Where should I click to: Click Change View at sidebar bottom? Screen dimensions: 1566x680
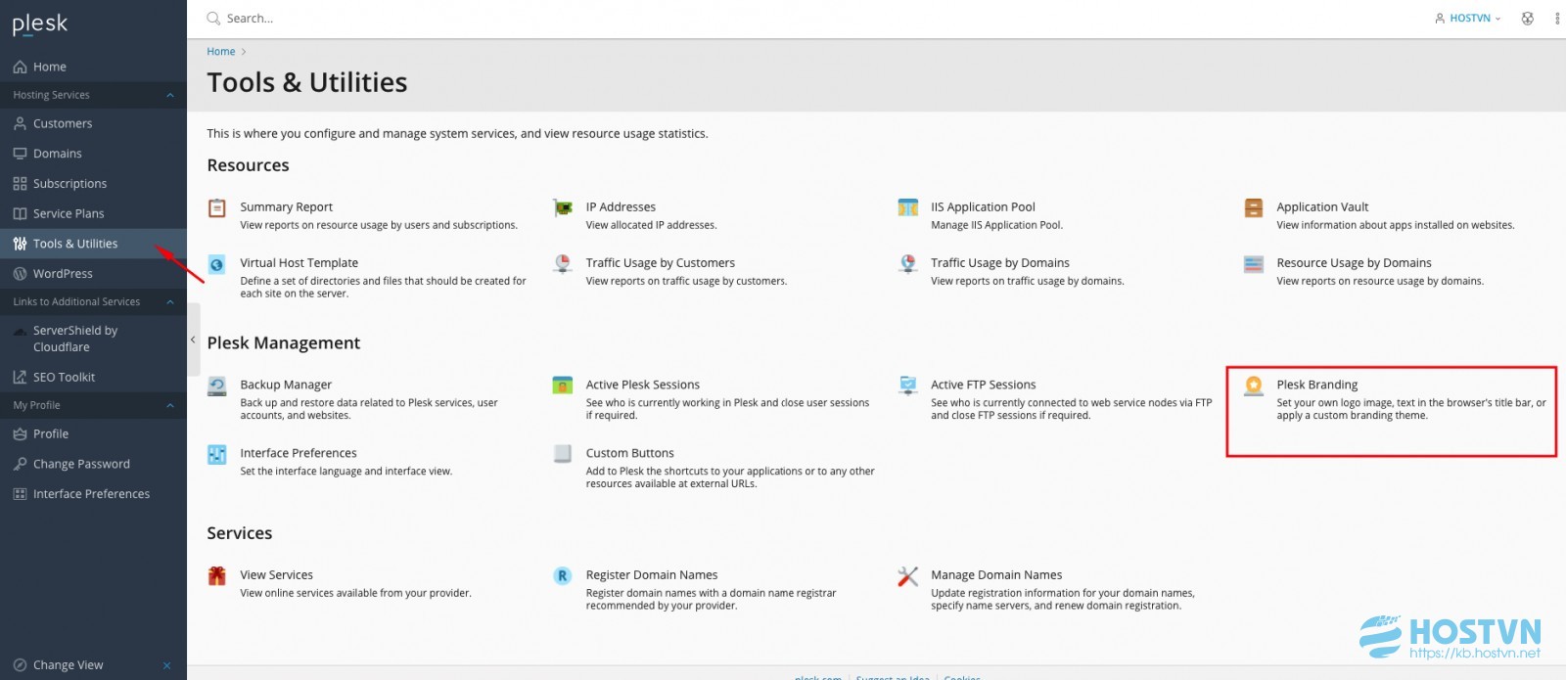point(68,665)
